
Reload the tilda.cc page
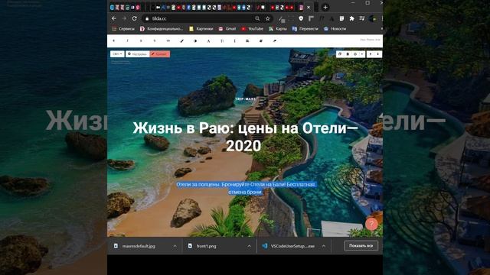[x=135, y=18]
